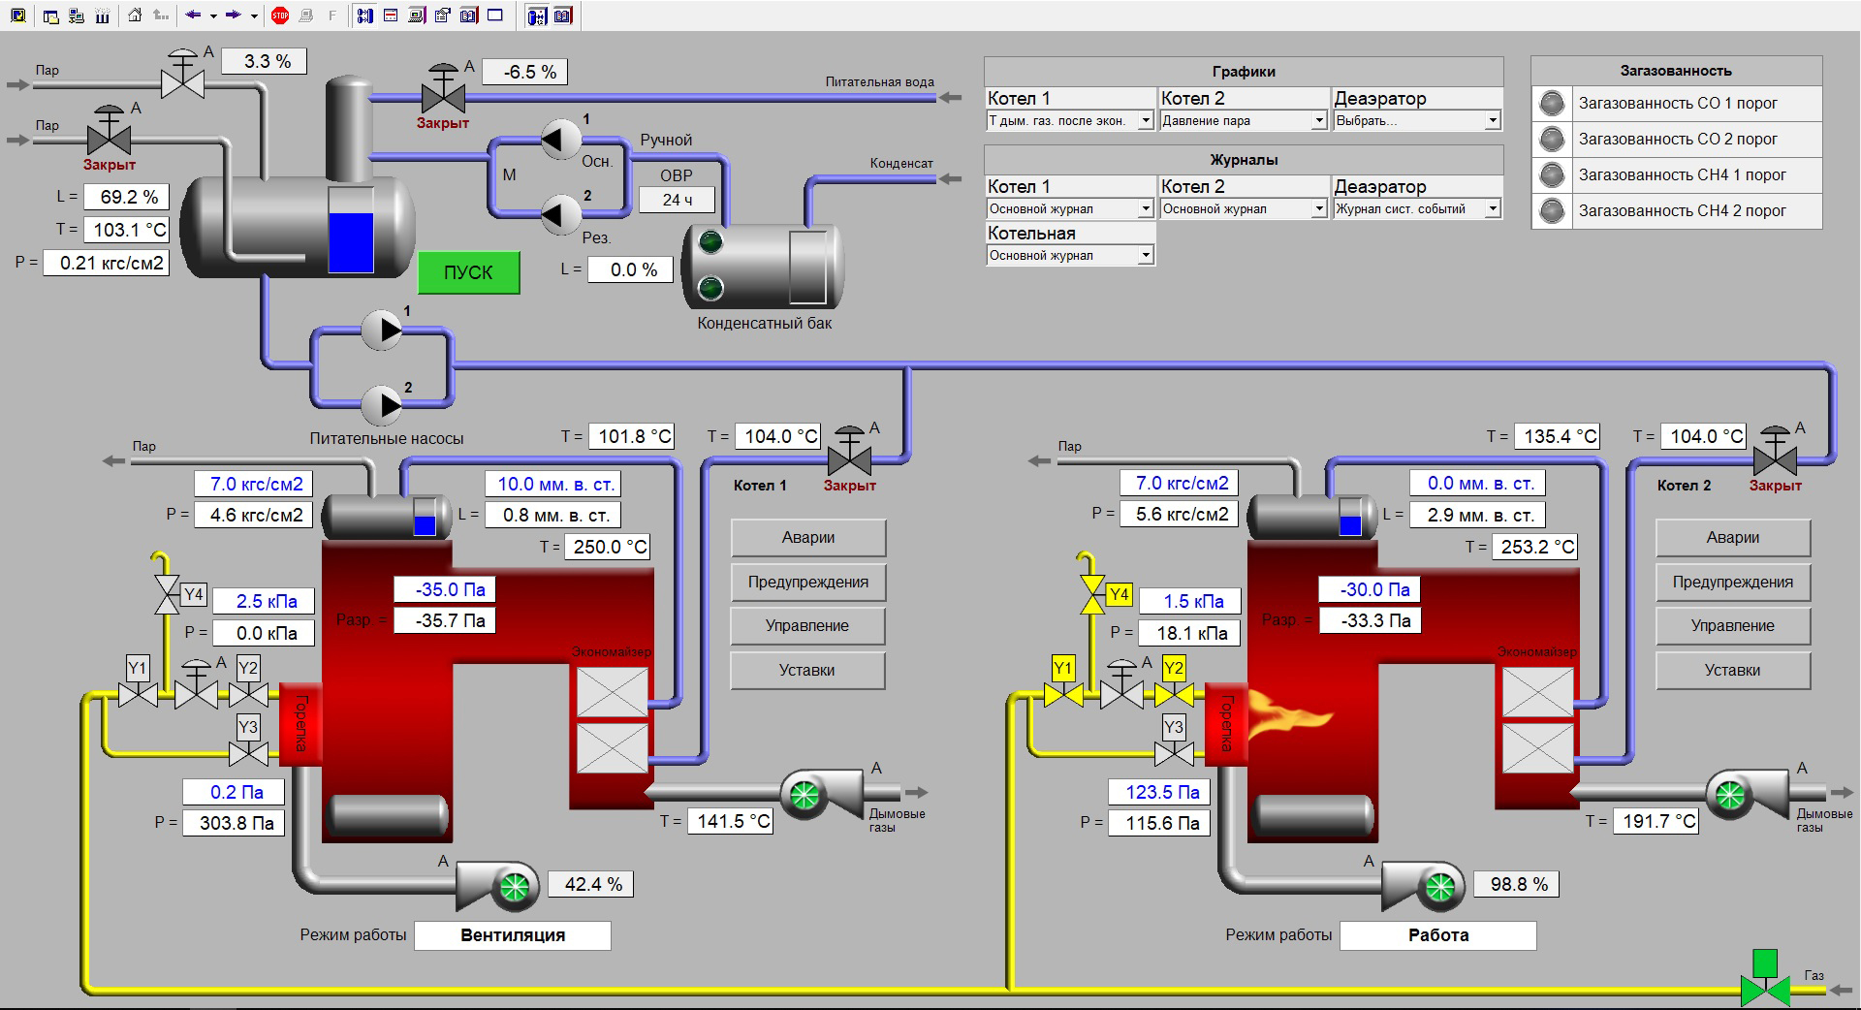The height and width of the screenshot is (1010, 1861).
Task: Open Журналы Котел 1 Основной журнал dropdown
Action: 1146,208
